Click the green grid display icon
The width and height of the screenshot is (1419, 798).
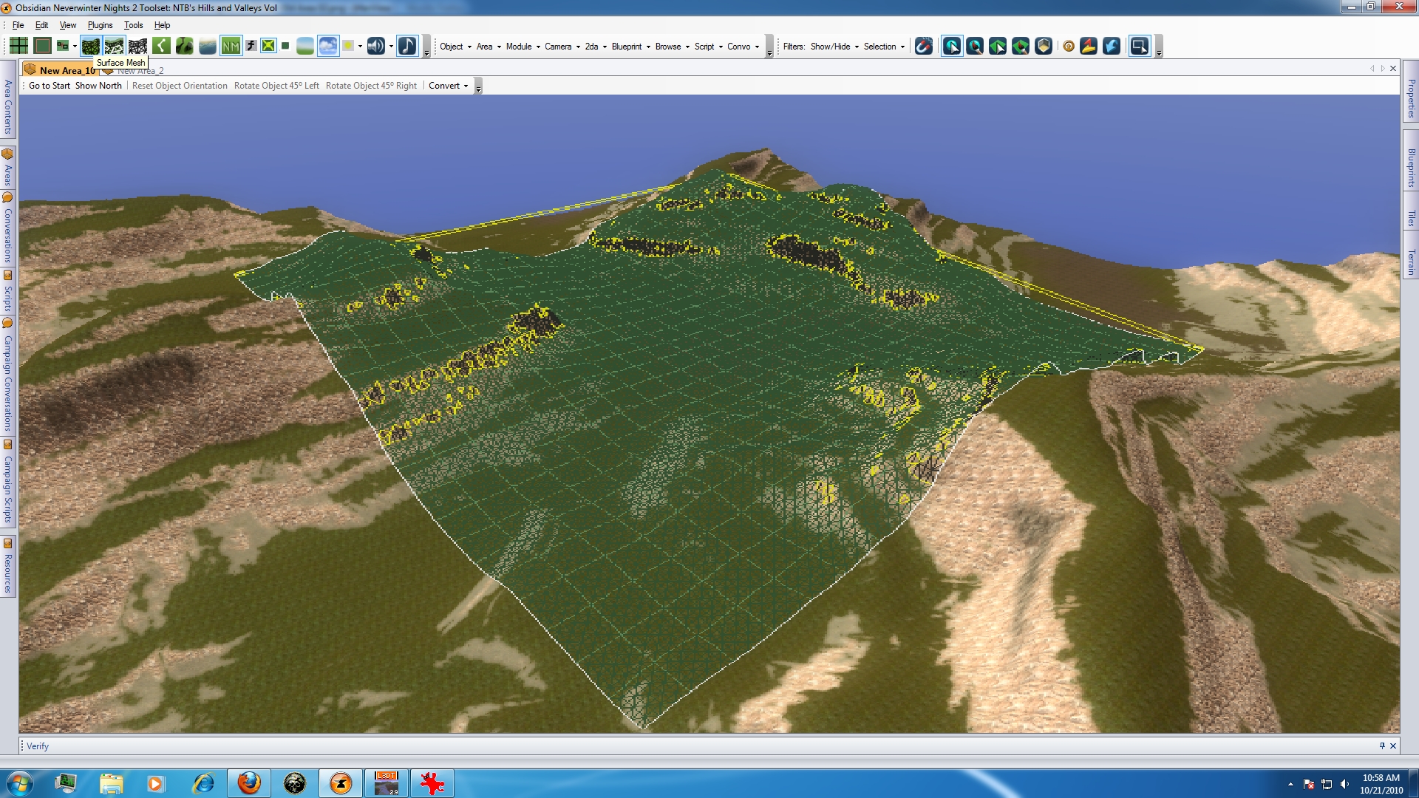(18, 46)
